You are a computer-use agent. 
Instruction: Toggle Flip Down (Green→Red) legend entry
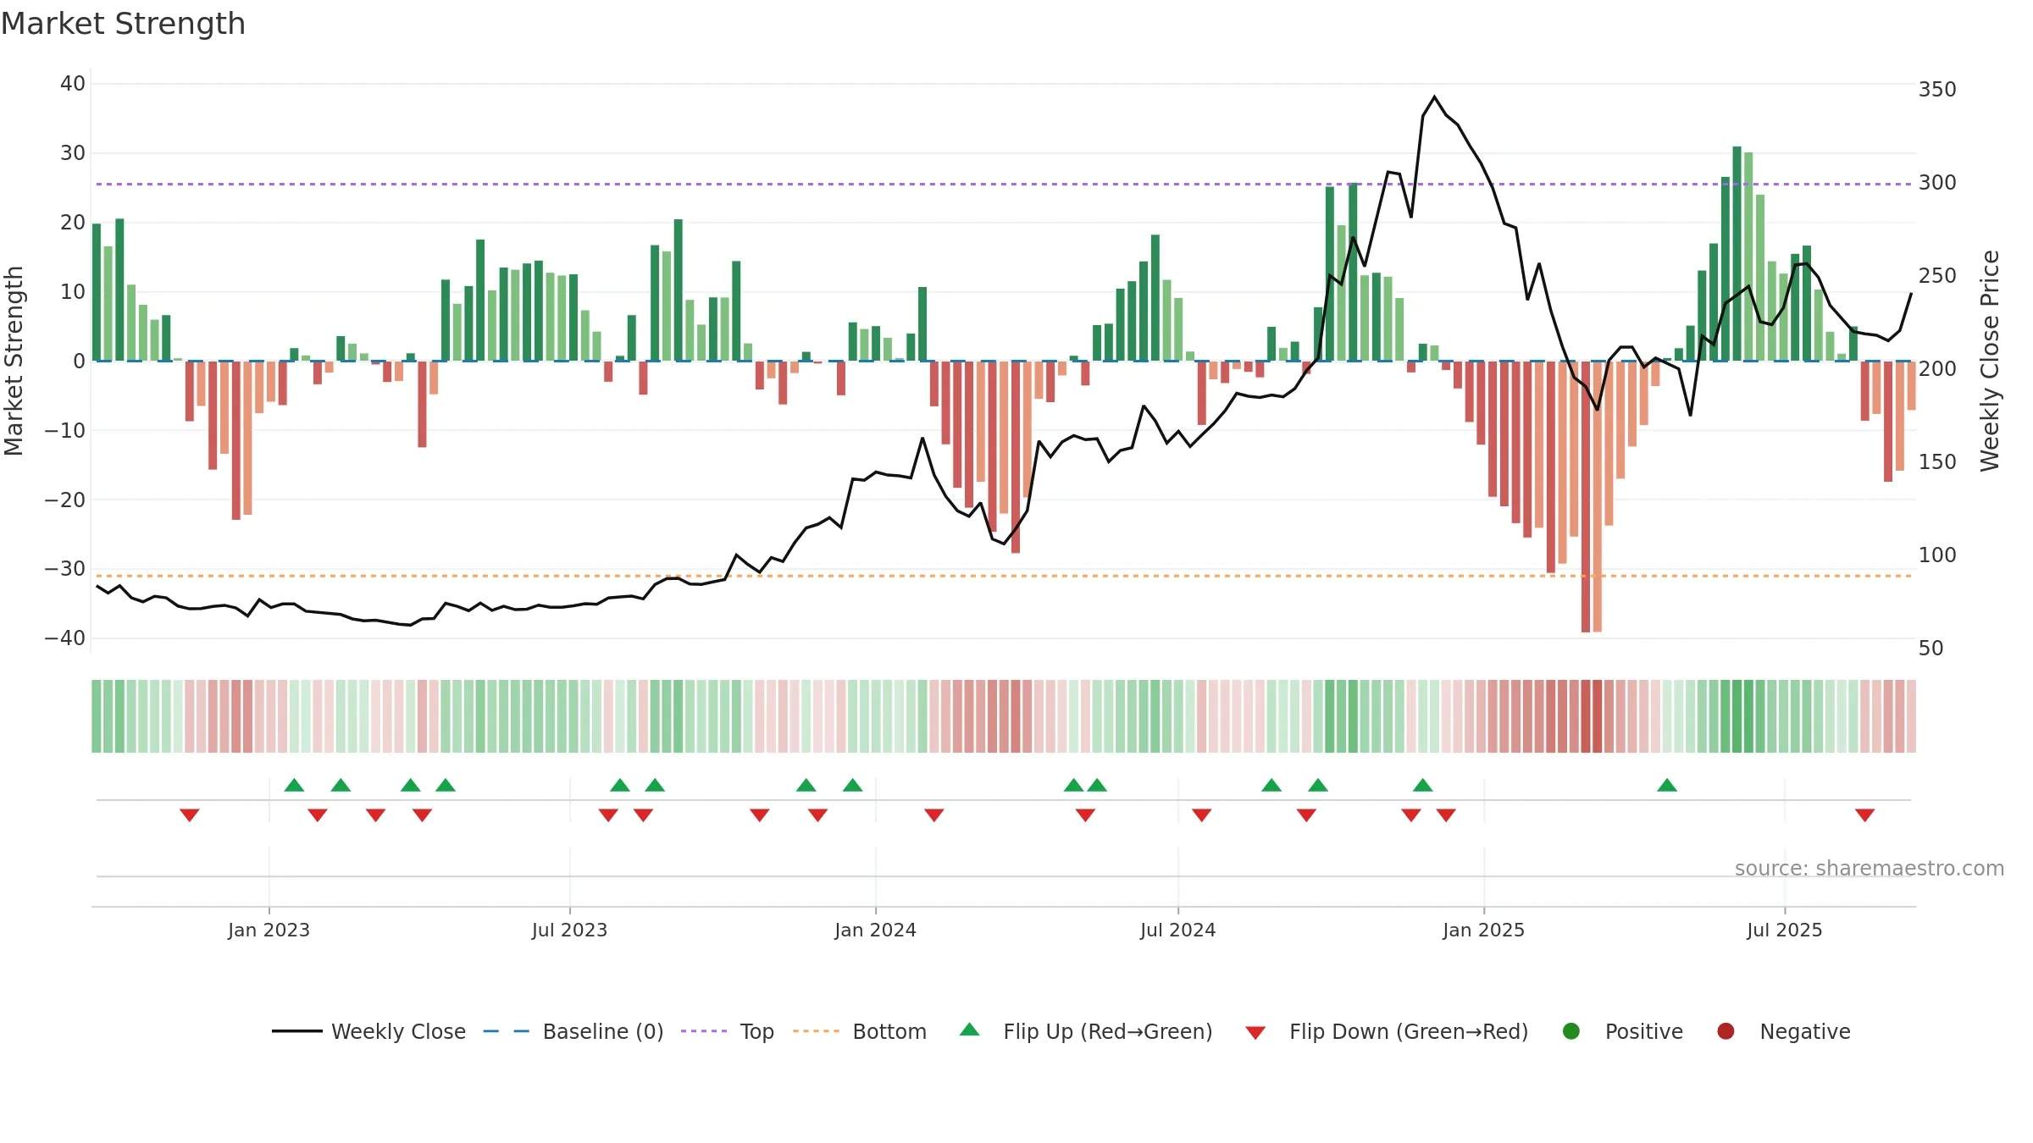pos(1387,1031)
